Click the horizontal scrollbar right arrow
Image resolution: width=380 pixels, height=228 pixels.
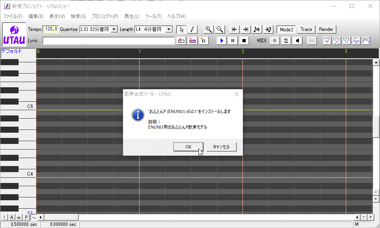(x=357, y=218)
